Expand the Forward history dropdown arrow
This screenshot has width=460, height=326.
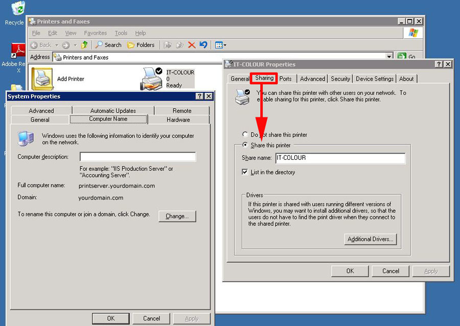(75, 45)
